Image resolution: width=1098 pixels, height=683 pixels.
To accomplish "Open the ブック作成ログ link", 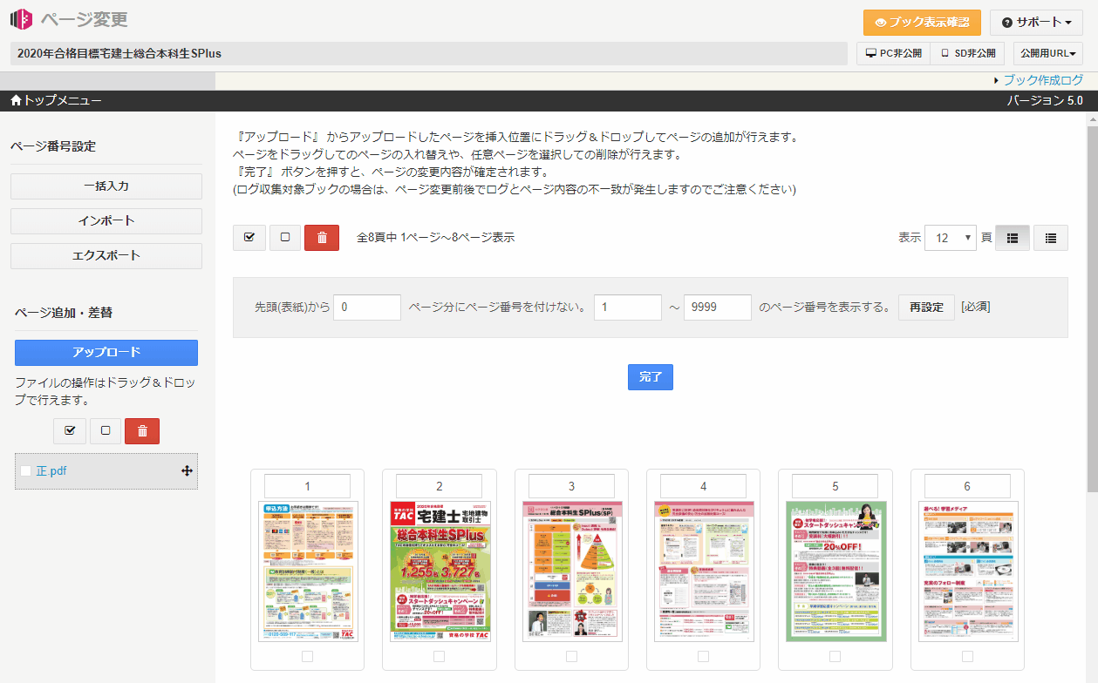I will 1042,80.
